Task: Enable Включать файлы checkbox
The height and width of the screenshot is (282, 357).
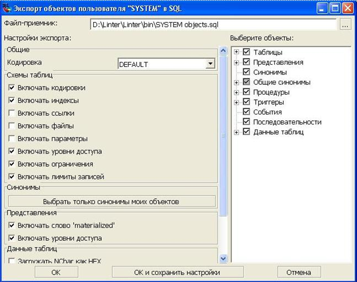Action: tap(11, 126)
